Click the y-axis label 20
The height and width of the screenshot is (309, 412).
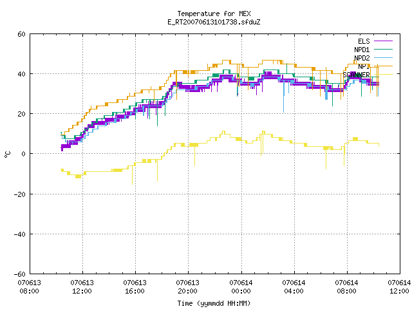pos(21,114)
